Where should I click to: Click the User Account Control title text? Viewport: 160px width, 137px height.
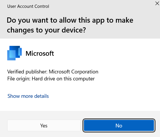click(28, 6)
